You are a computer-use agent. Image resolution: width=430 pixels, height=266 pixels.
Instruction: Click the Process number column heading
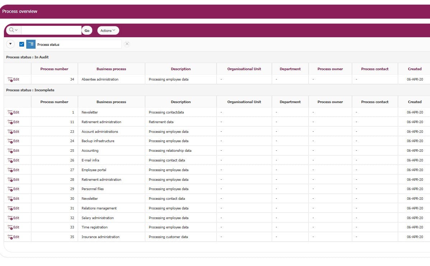tap(54, 69)
